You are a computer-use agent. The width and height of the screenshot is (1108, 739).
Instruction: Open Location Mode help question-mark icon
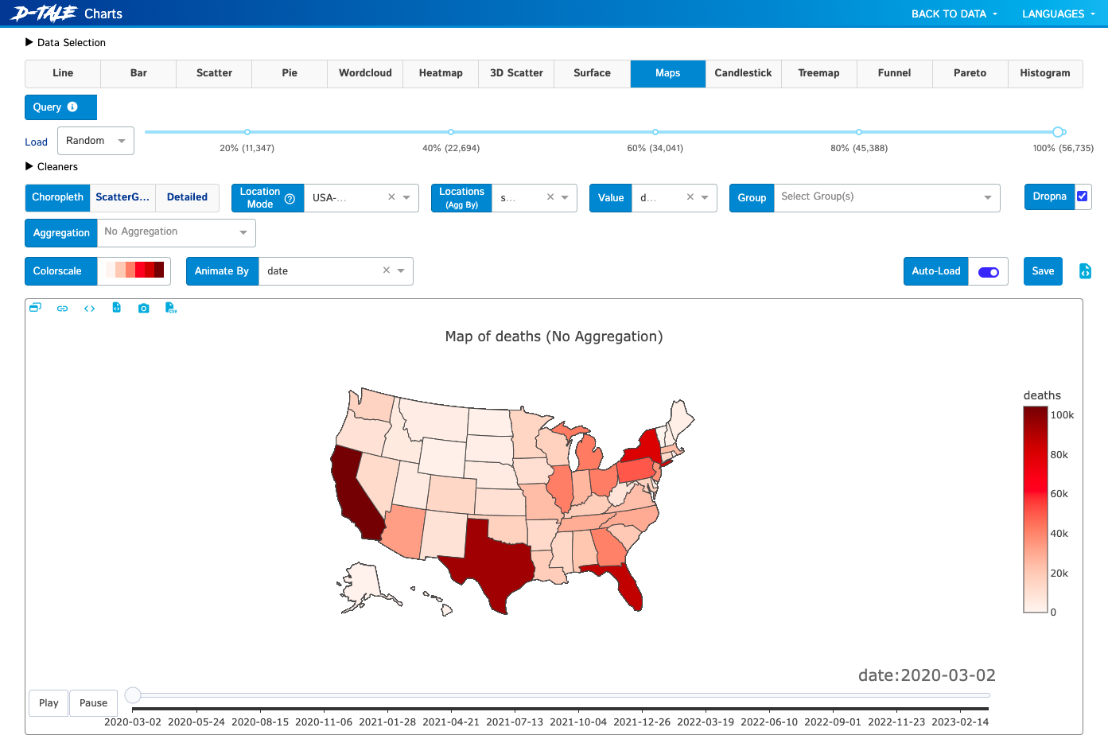[290, 199]
